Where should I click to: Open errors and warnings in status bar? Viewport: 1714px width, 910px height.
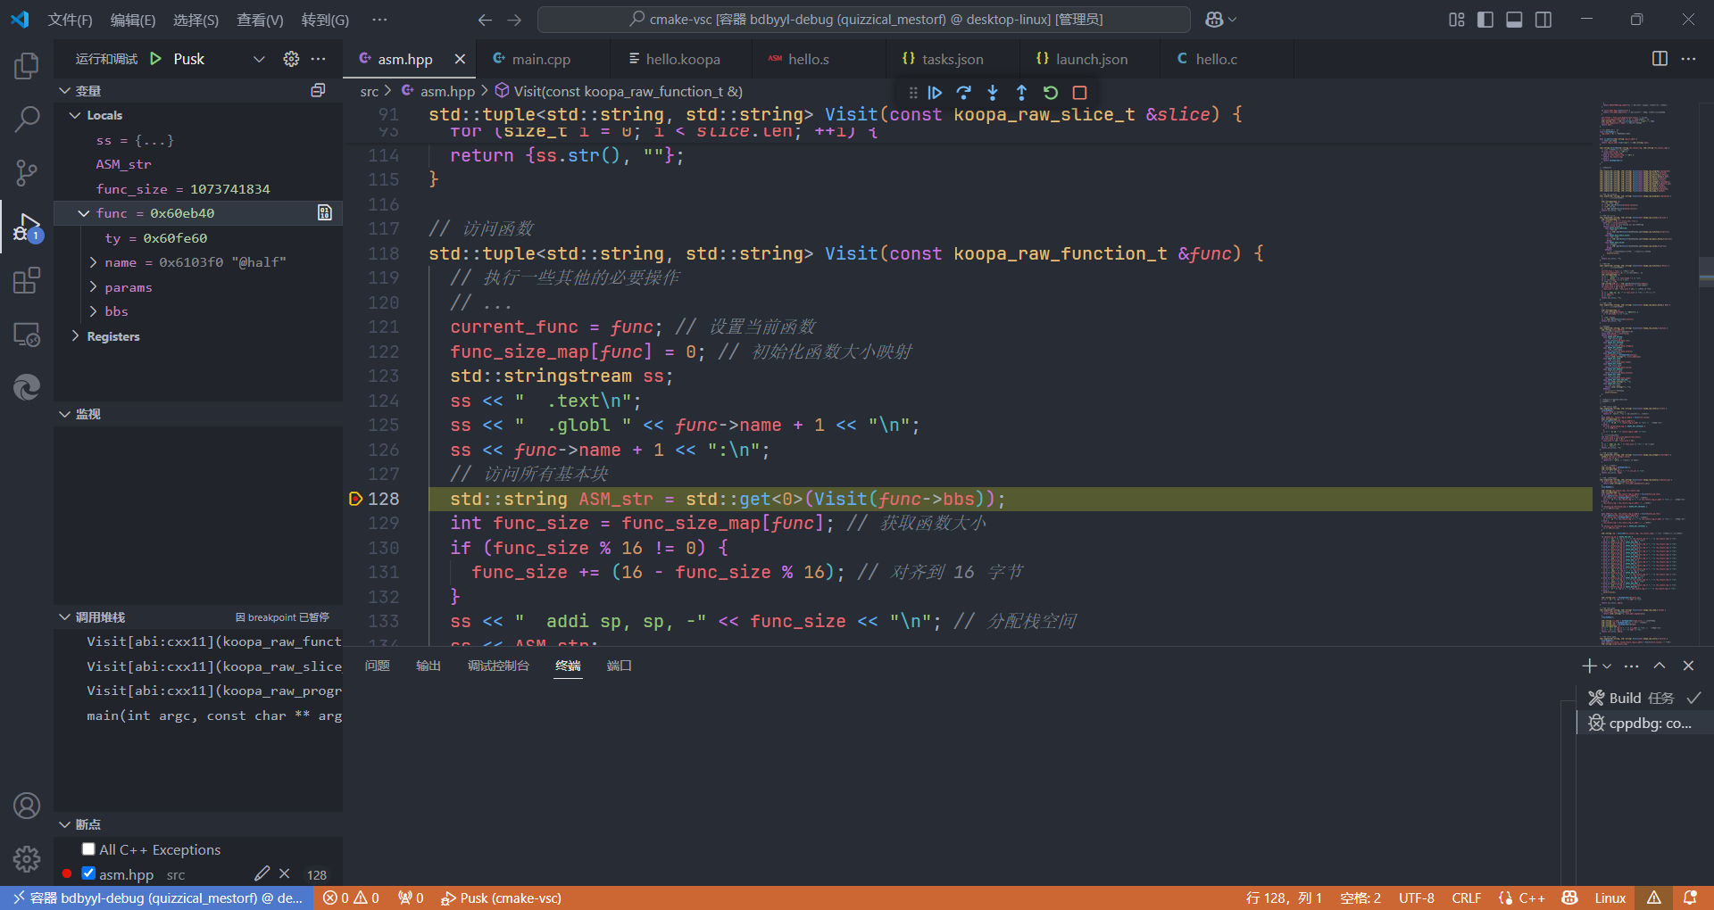click(x=352, y=898)
